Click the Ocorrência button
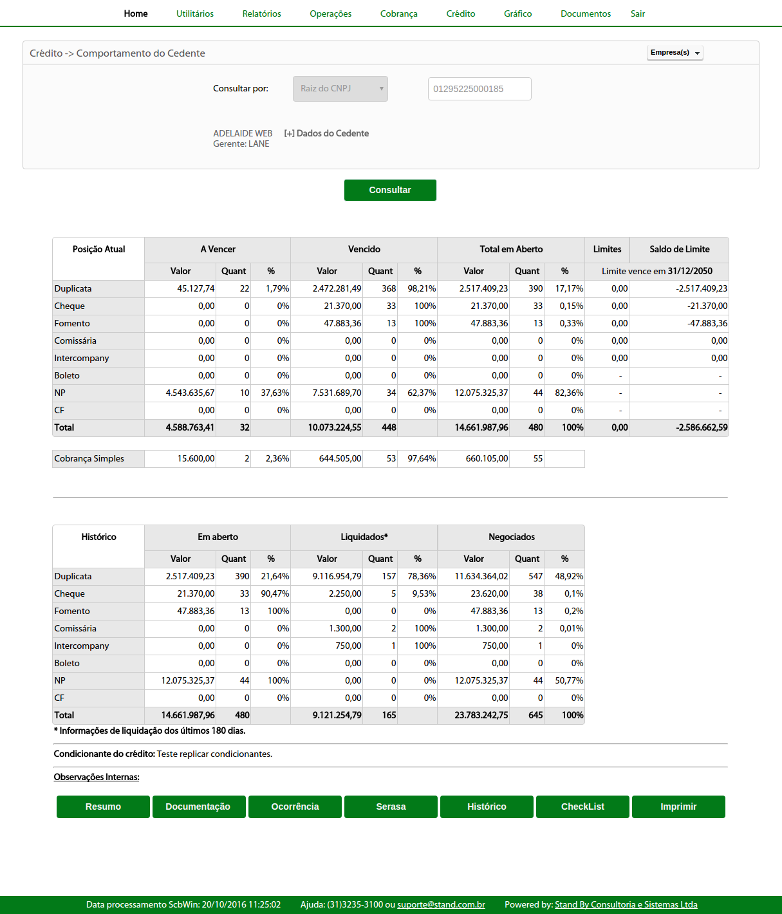 coord(295,807)
